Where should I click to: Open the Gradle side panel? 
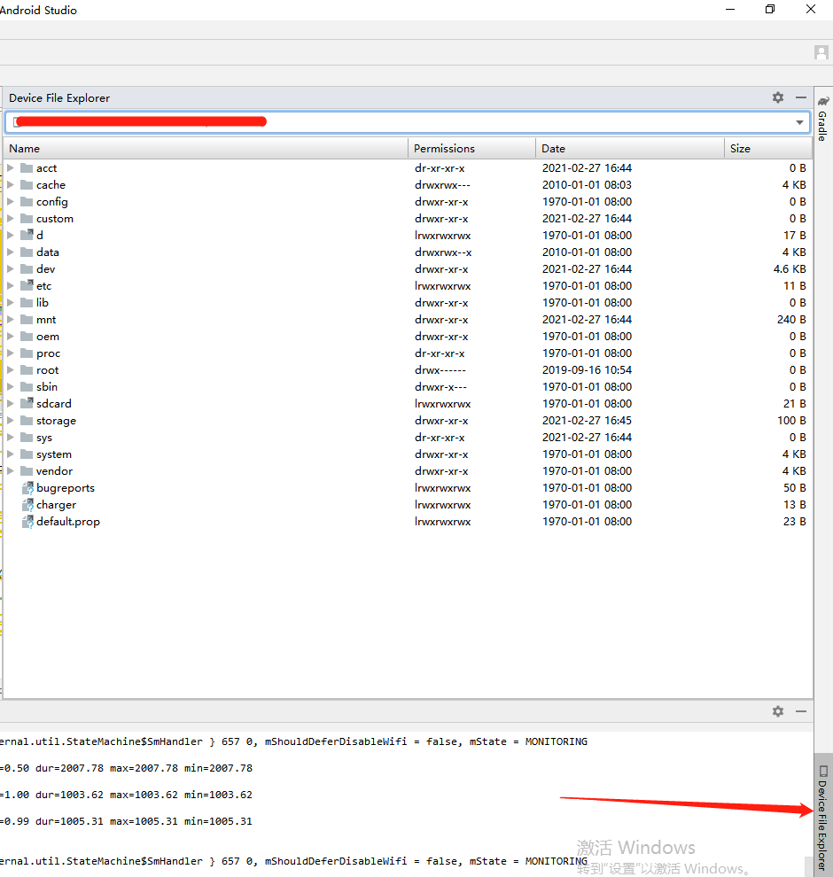coord(822,119)
